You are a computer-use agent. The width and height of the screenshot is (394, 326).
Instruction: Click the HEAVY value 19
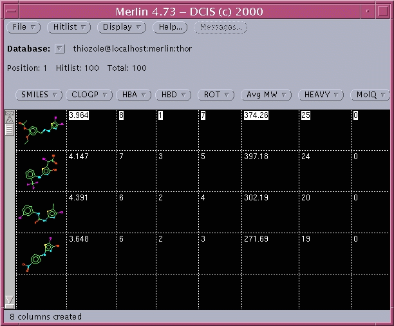306,239
